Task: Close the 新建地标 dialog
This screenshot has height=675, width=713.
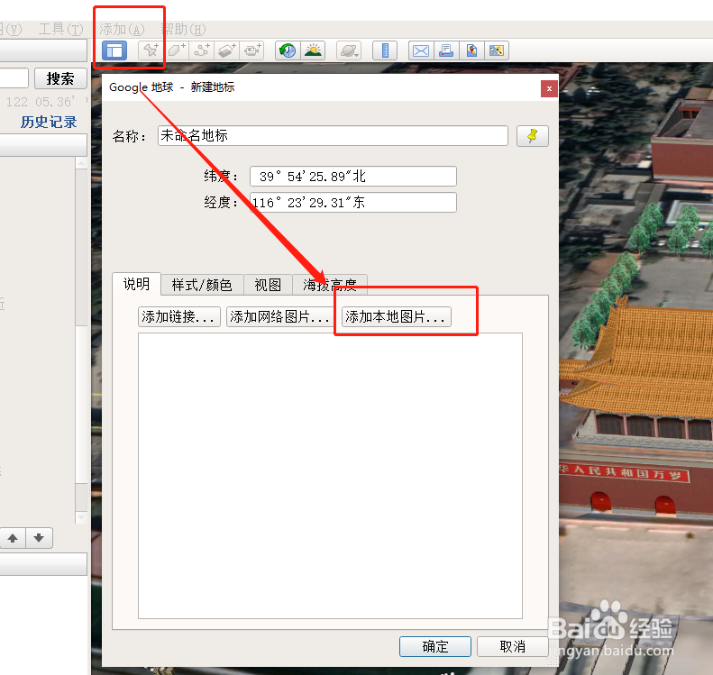Action: tap(549, 88)
